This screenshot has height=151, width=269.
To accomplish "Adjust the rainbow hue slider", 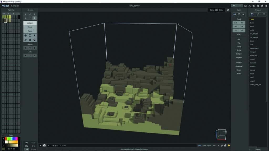I will pyautogui.click(x=11, y=139).
